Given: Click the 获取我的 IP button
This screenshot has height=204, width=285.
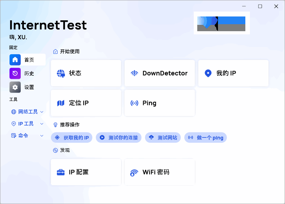Looking at the screenshot, I should coord(72,137).
